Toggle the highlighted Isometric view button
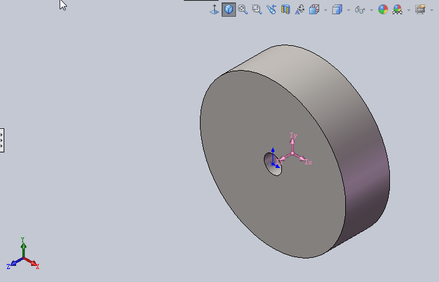This screenshot has width=439, height=282. [229, 9]
